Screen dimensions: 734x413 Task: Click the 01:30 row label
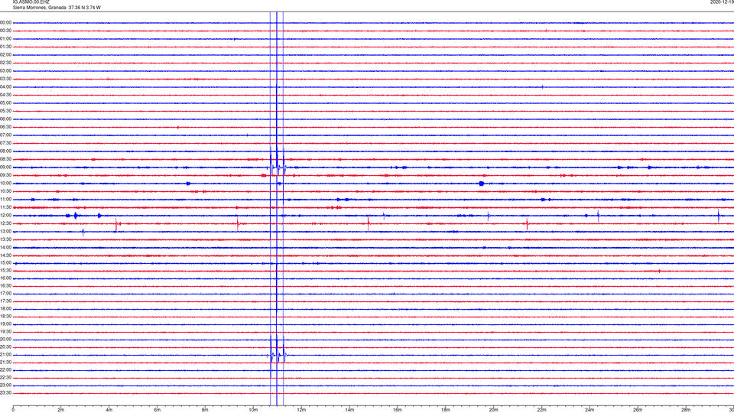(5, 47)
